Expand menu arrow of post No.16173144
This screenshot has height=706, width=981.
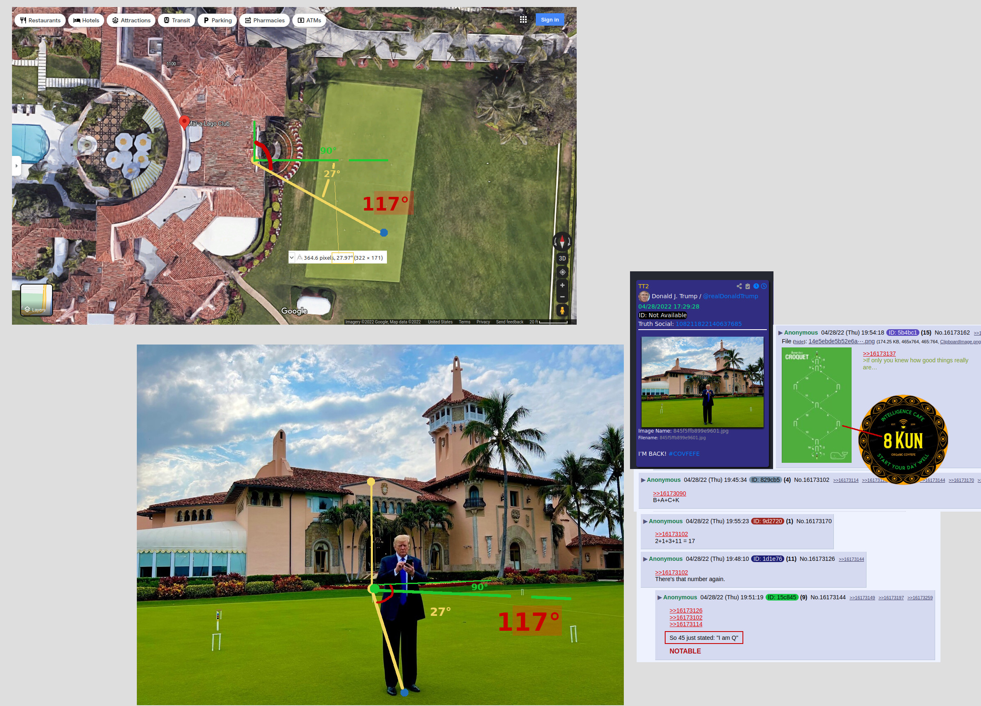pos(660,598)
